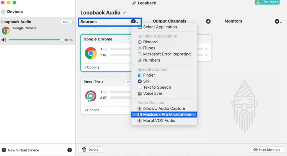Toggle the Pass-Thru source On switch
287x156 pixels.
128,82
